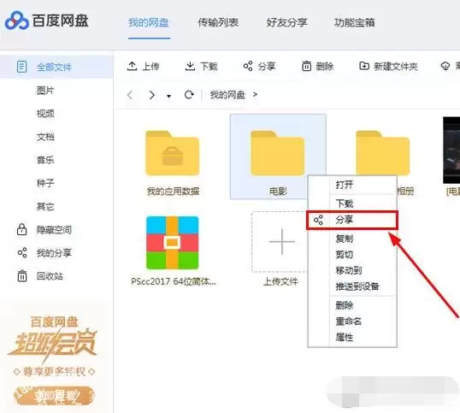This screenshot has height=413, width=460.
Task: Open 我的分享 in the sidebar
Action: (x=44, y=253)
